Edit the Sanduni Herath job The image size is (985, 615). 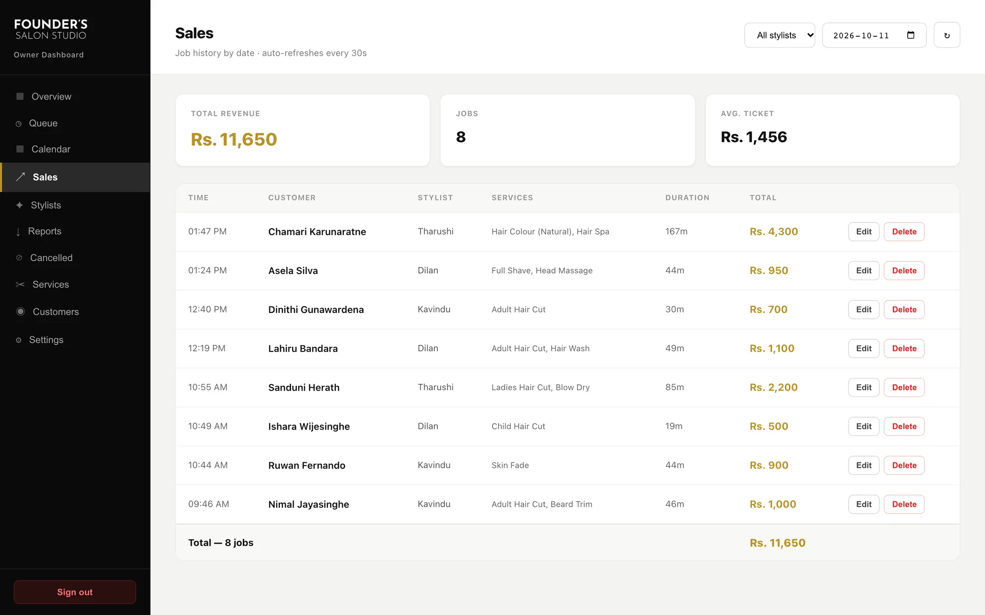[863, 387]
